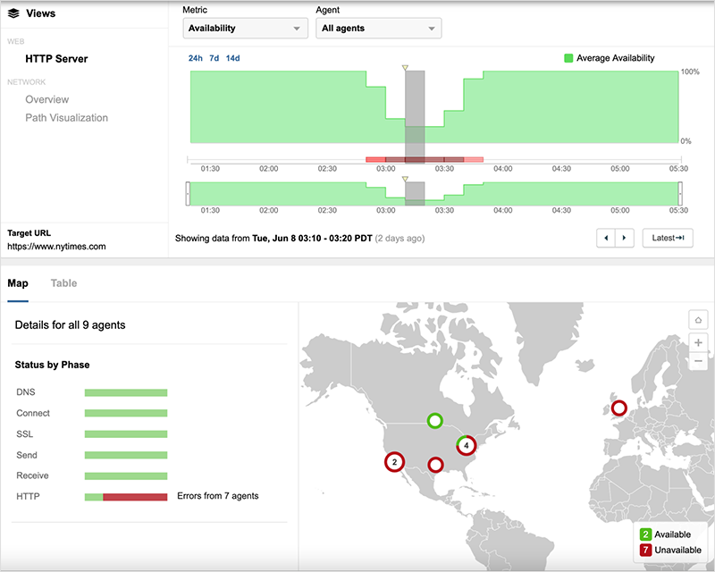The image size is (715, 572).
Task: Go to previous time interval arrow
Action: coord(605,238)
